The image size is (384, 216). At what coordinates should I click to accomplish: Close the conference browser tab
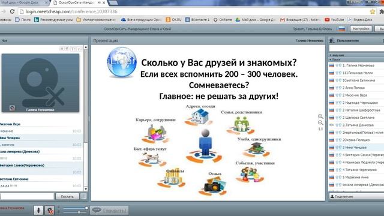[x=104, y=2]
